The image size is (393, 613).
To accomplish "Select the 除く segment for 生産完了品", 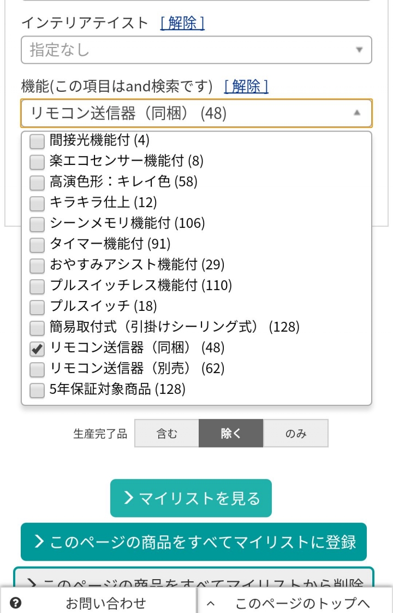I will 231,433.
